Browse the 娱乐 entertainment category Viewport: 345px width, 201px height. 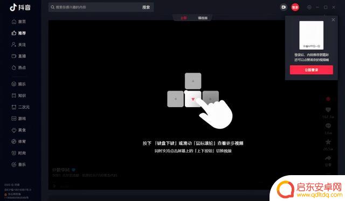click(19, 84)
